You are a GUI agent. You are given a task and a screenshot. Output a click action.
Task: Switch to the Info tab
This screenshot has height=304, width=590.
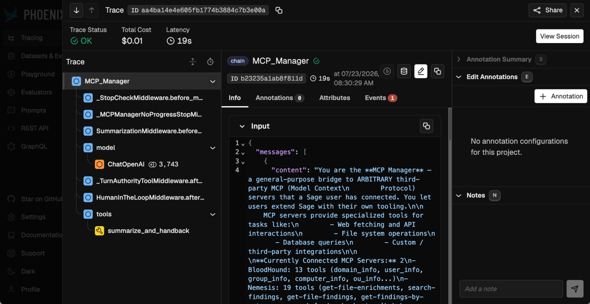(235, 98)
